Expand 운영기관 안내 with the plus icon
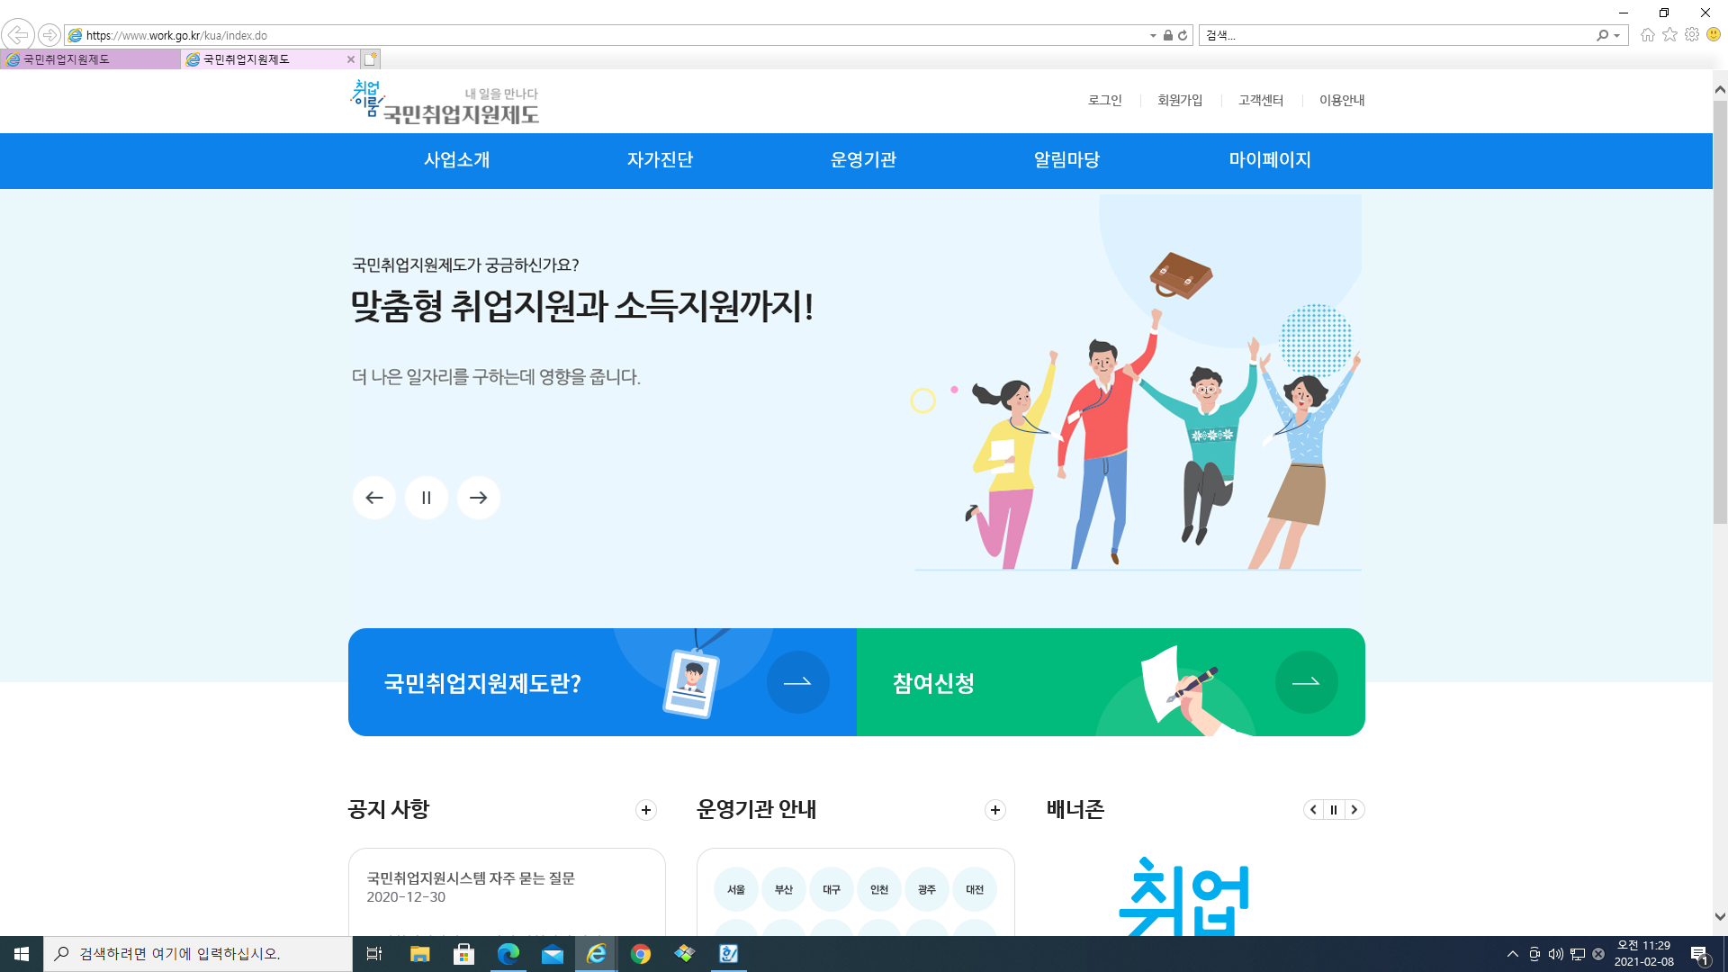 click(x=995, y=810)
